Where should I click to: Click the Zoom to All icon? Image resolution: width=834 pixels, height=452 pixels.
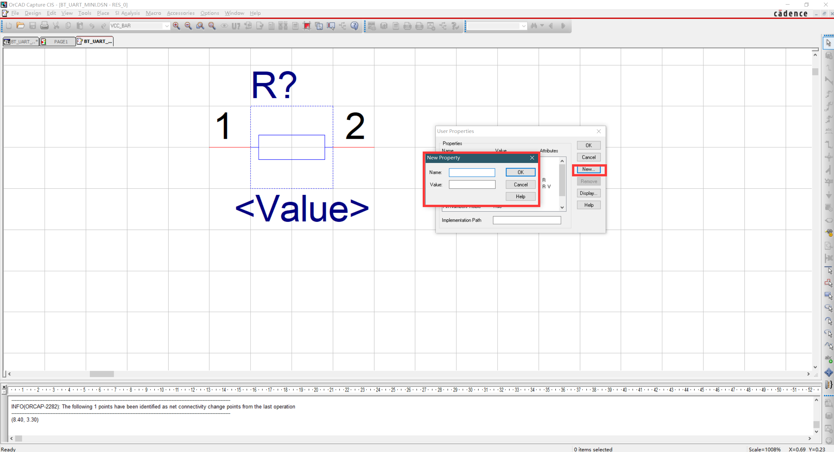point(212,26)
